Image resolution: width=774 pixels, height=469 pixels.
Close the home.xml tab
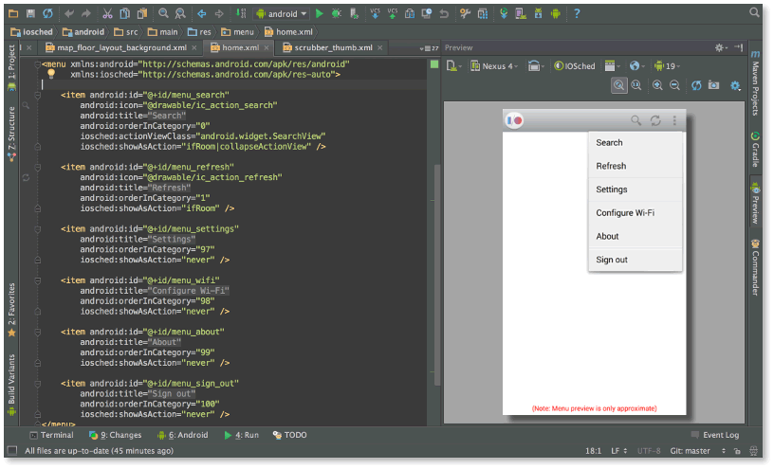click(267, 47)
